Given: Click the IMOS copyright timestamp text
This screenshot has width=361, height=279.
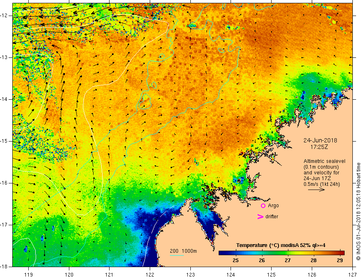Looking at the screenshot, I should tap(358, 212).
